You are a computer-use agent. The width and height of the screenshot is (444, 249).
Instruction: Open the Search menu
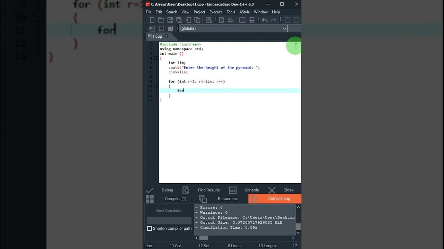[x=172, y=12]
